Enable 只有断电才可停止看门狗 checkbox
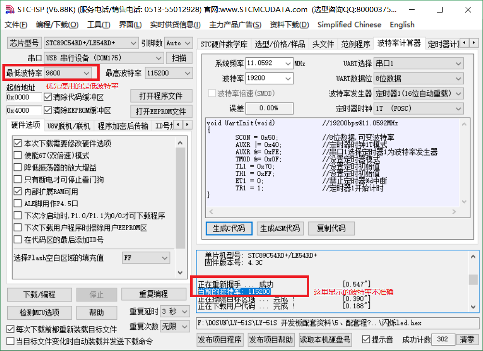The image size is (483, 351). 17,180
